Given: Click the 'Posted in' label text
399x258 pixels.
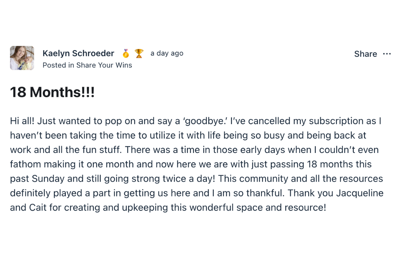Looking at the screenshot, I should tap(58, 65).
